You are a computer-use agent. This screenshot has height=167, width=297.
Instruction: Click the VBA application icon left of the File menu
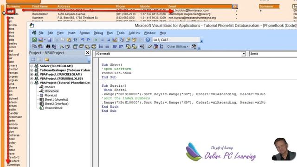(34, 33)
